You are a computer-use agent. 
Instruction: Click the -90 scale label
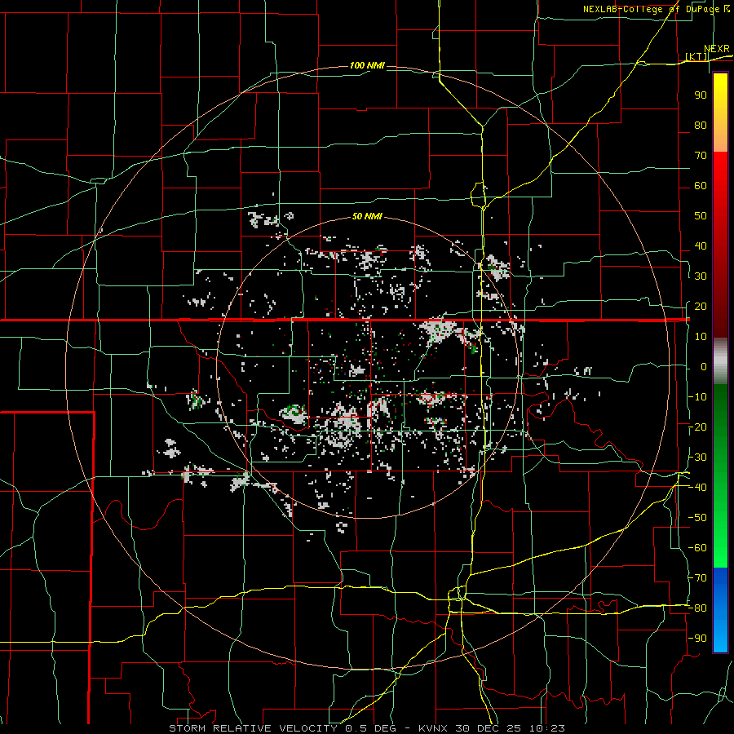(697, 639)
